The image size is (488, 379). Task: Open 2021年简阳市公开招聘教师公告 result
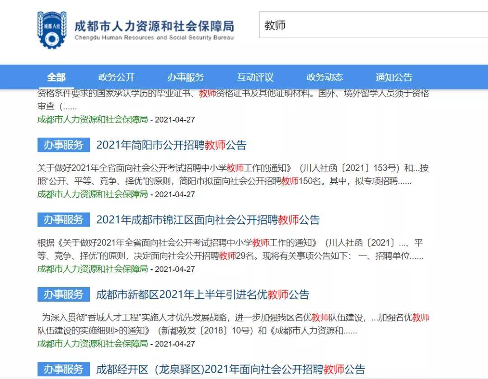click(171, 145)
